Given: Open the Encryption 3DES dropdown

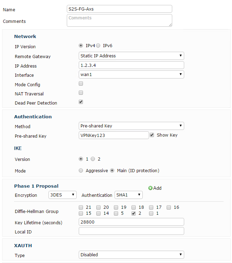Looking at the screenshot, I should click(63, 195).
